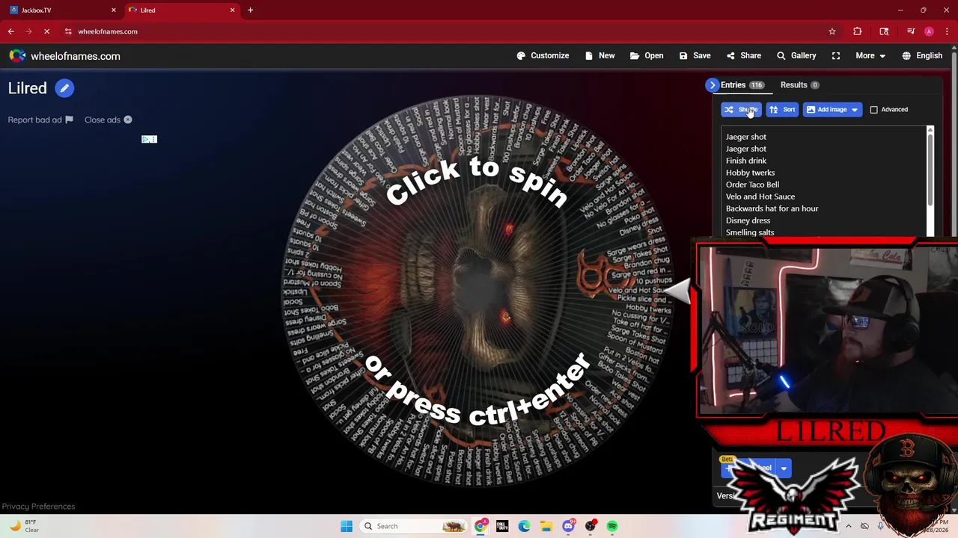This screenshot has height=538, width=958.
Task: Select the 'Hobby twerks' entry
Action: pyautogui.click(x=750, y=173)
